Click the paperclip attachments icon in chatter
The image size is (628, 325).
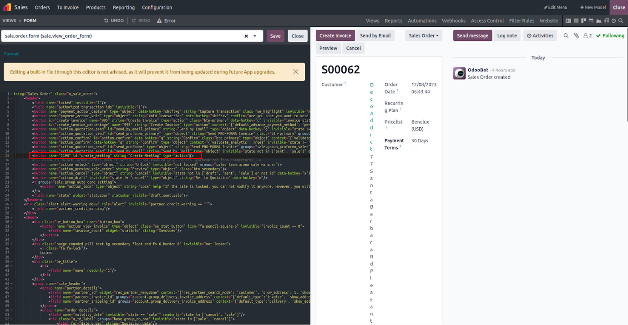pyautogui.click(x=576, y=35)
